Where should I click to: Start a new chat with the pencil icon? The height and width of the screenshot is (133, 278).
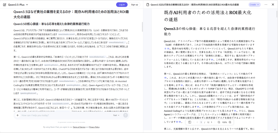[5, 5]
